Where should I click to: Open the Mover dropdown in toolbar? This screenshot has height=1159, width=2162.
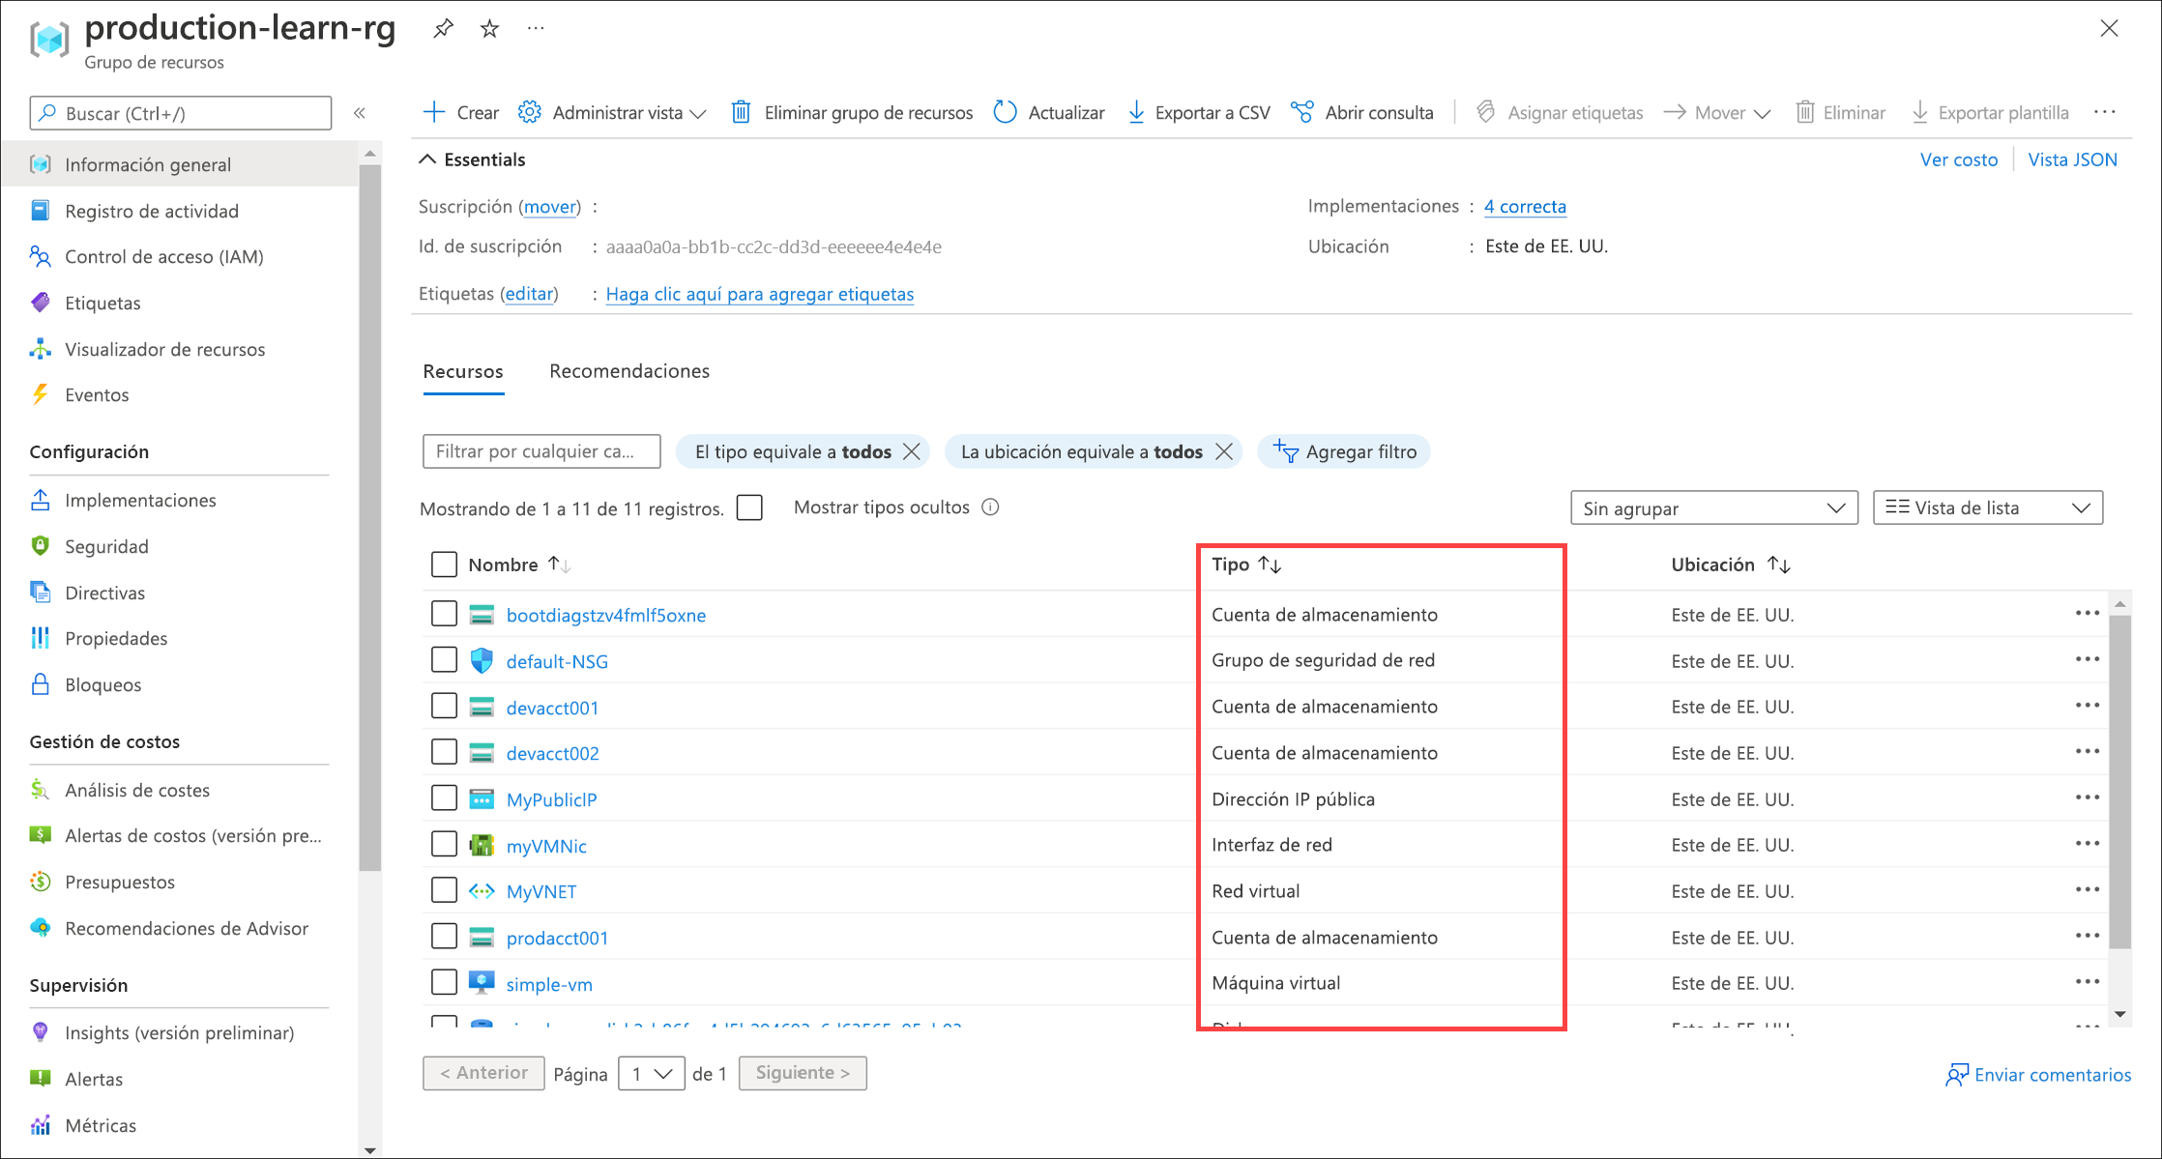(x=1717, y=113)
